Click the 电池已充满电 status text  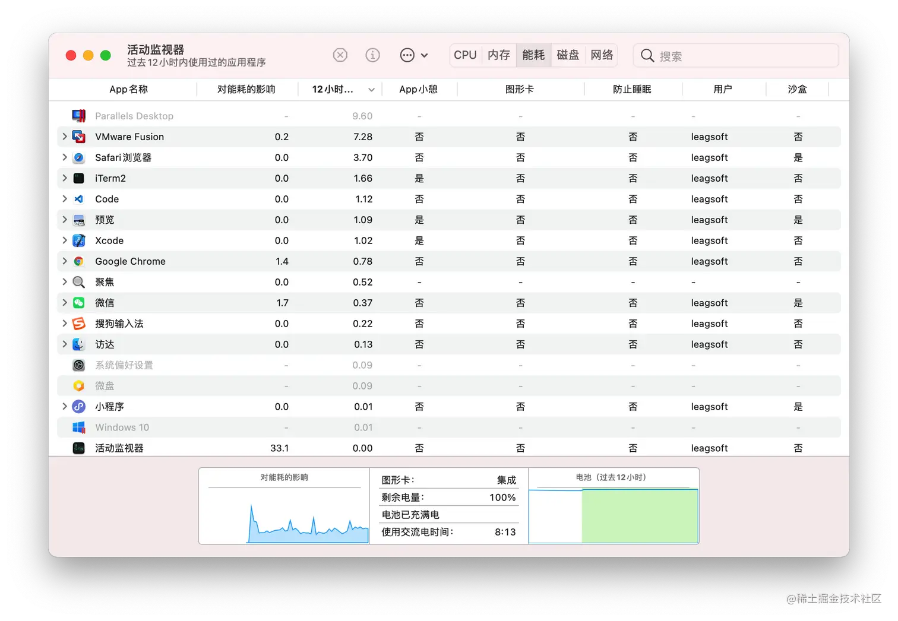(x=410, y=515)
